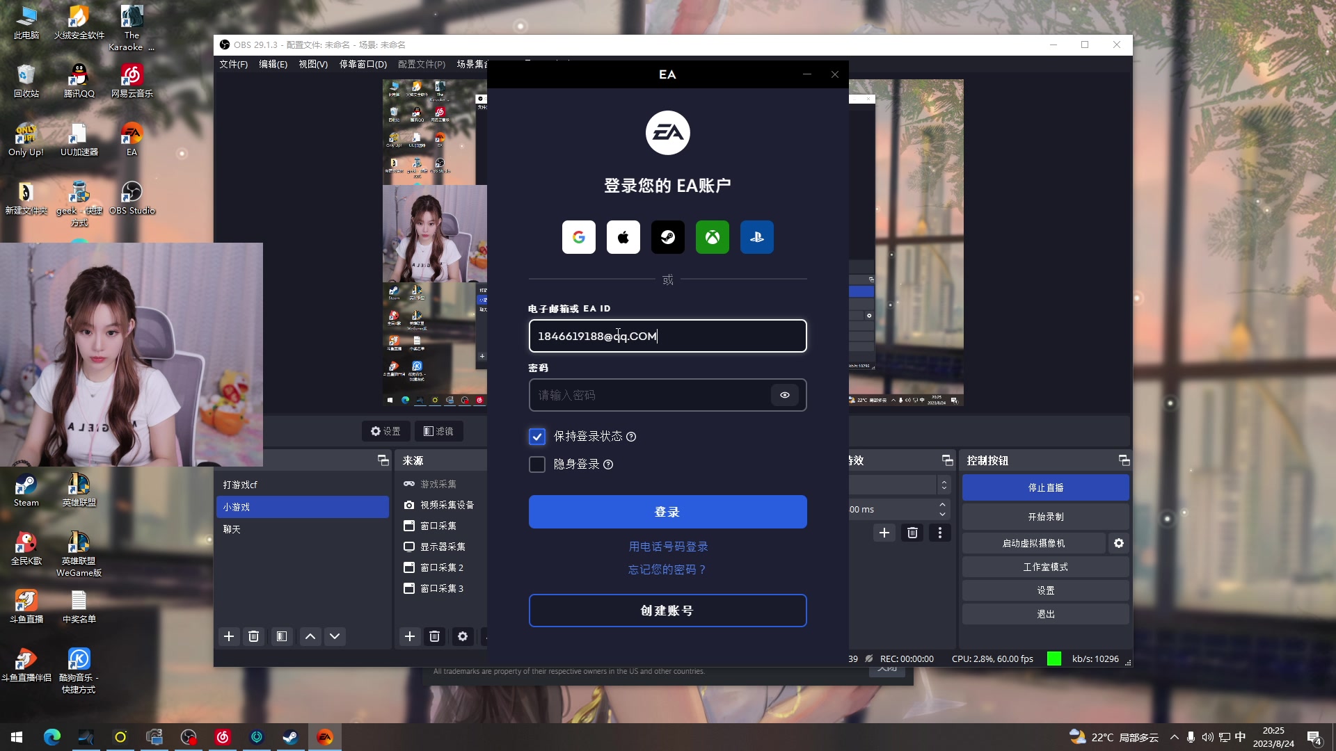This screenshot has width=1336, height=751.
Task: Toggle password visibility eye icon
Action: pos(785,395)
